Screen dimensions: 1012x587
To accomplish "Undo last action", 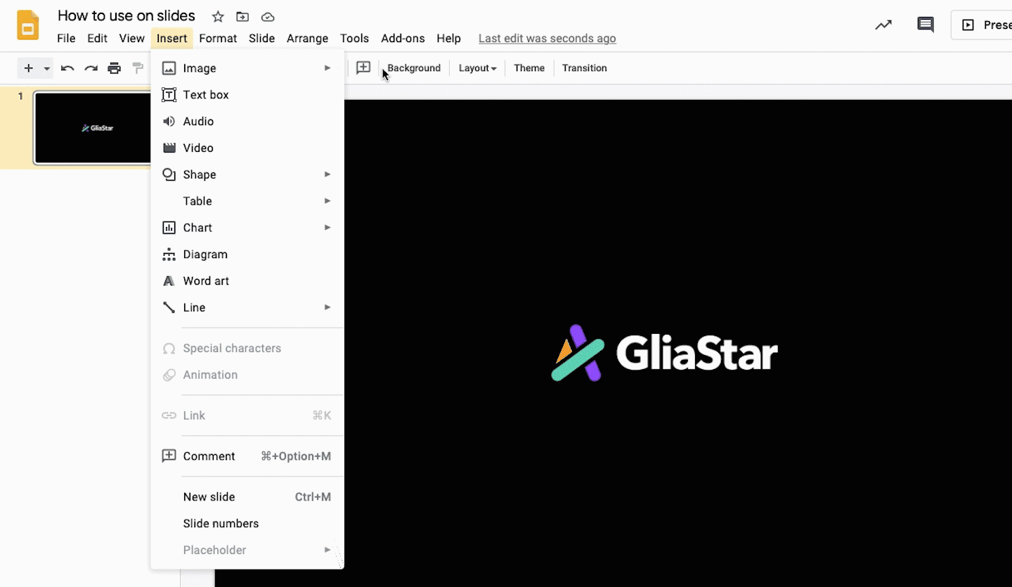I will click(67, 68).
